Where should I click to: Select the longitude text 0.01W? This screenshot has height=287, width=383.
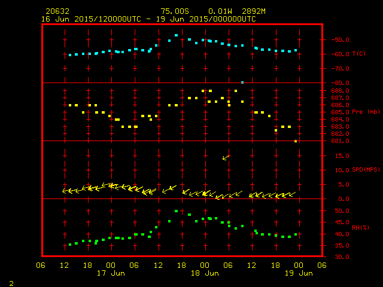(x=220, y=11)
